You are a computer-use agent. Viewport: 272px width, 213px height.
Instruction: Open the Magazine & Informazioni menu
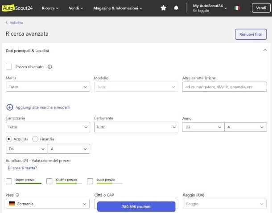pyautogui.click(x=118, y=8)
